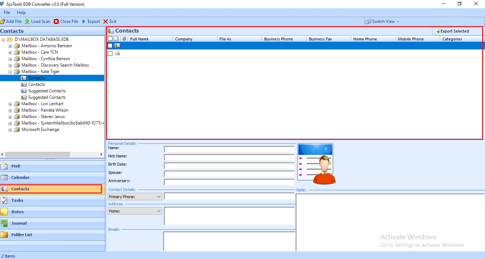485x259 pixels.
Task: Click the Add File toolbar icon
Action: coord(2,21)
